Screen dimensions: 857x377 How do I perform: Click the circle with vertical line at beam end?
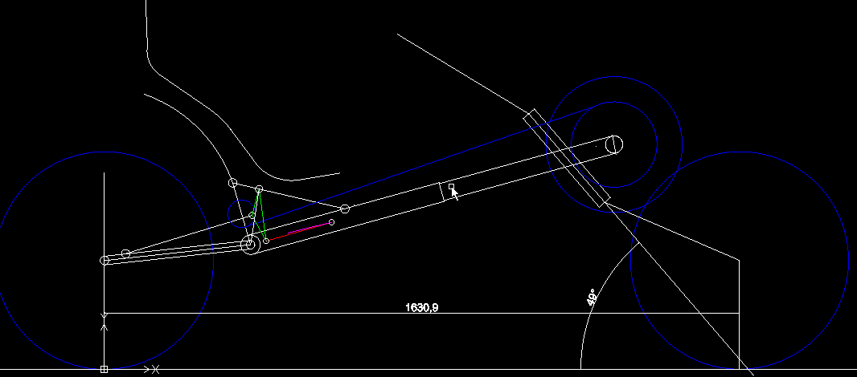click(613, 144)
